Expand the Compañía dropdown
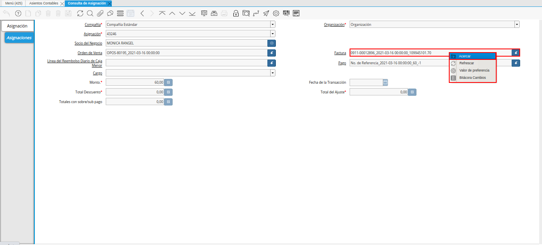The height and width of the screenshot is (245, 542). (x=273, y=25)
